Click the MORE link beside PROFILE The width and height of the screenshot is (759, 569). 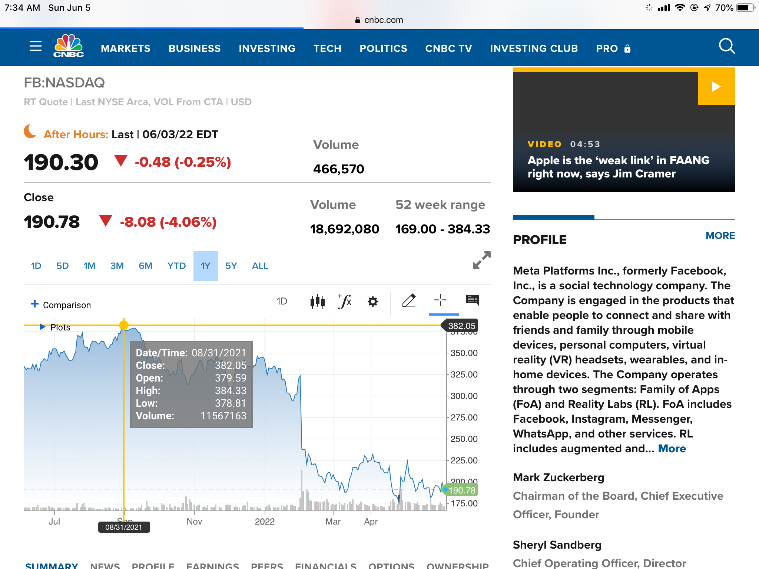(x=720, y=236)
